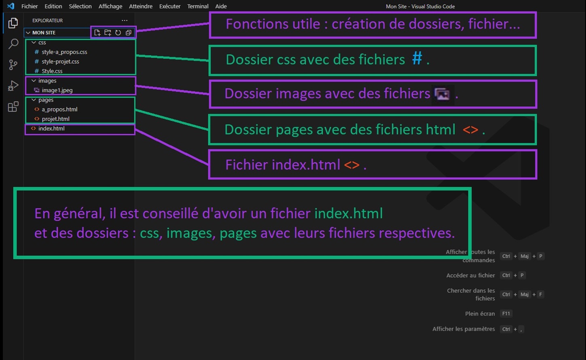Open the Search view in activity bar
This screenshot has width=586, height=360.
tap(13, 44)
